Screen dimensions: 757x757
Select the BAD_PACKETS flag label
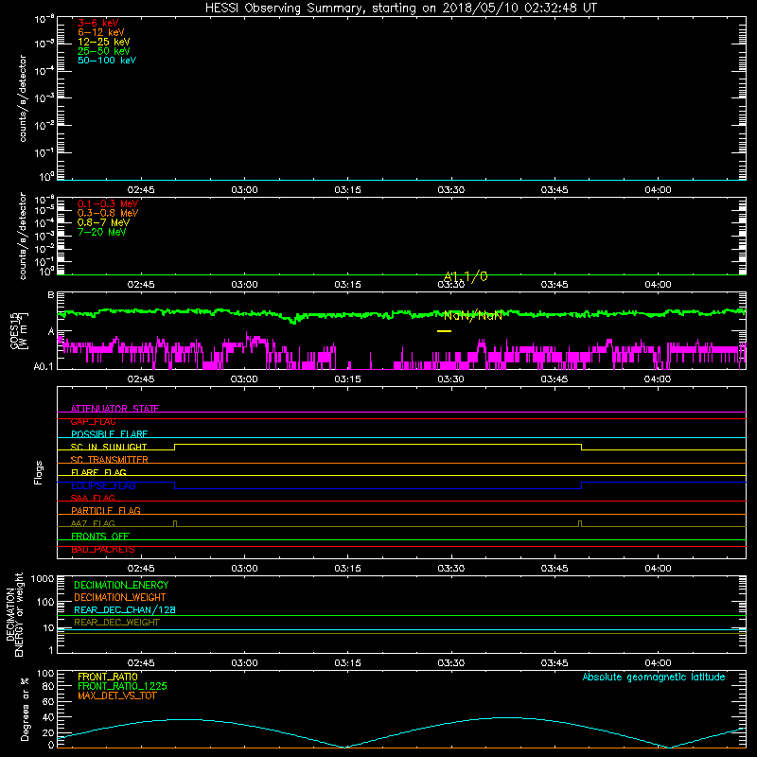click(x=103, y=549)
